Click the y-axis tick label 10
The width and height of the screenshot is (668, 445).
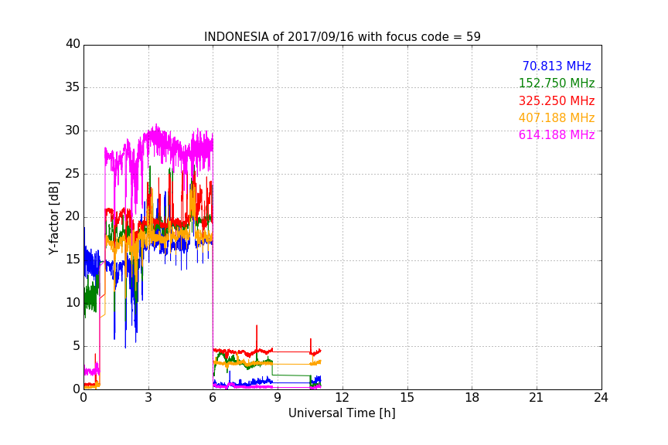coord(73,303)
